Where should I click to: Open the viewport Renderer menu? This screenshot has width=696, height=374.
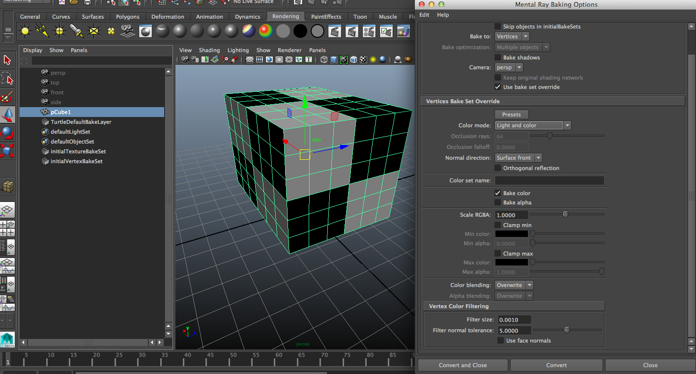290,50
